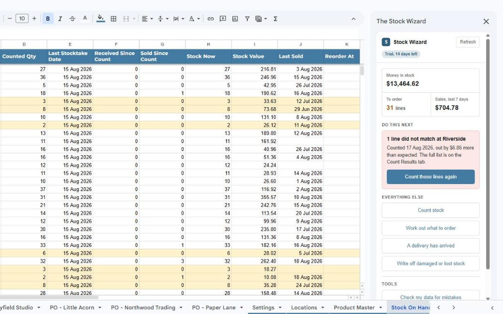The image size is (503, 314).
Task: Click the font size field showing 10
Action: click(x=22, y=18)
